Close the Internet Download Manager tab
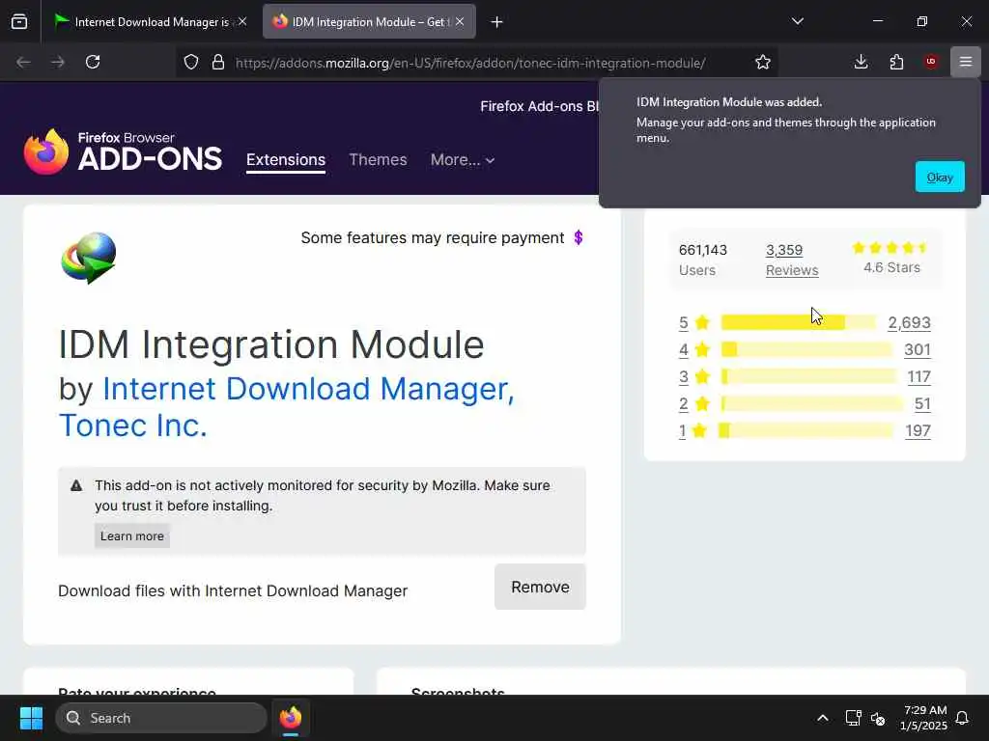Screen dimensions: 989x741 (x=242, y=21)
